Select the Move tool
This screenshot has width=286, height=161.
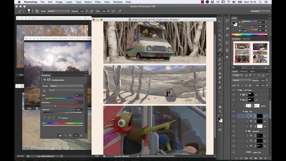(220, 21)
